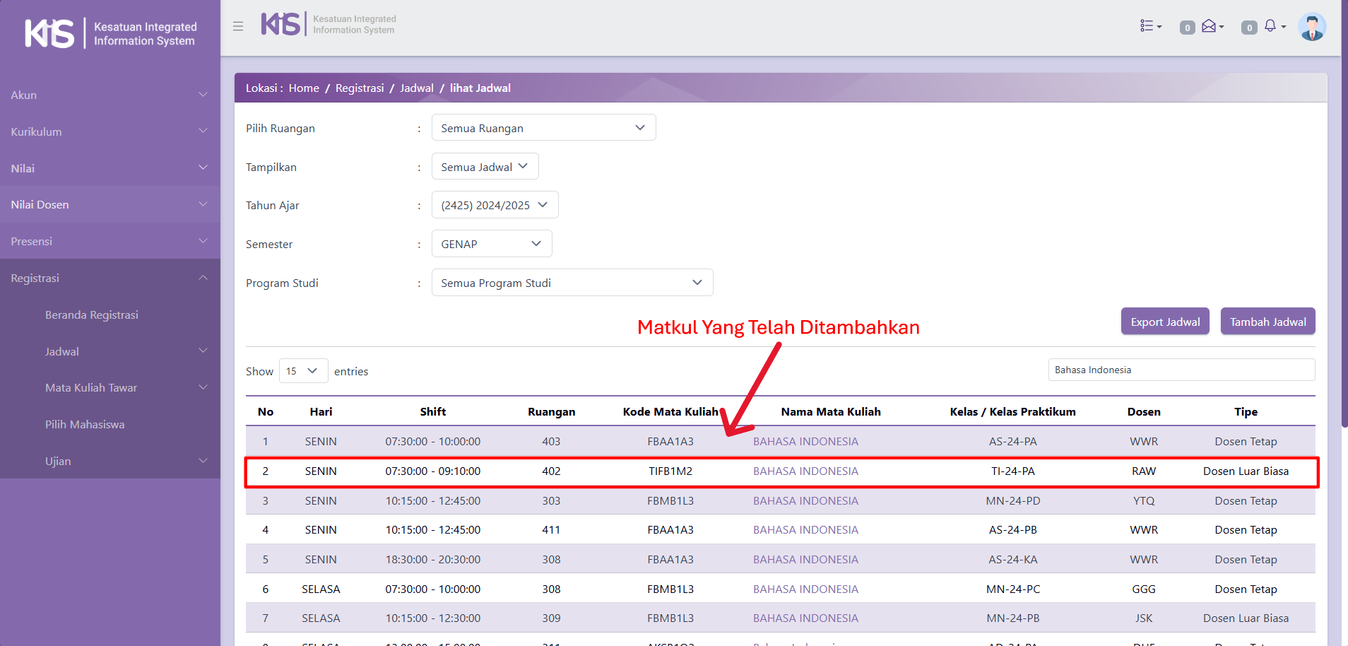
Task: Click the hamburger menu icon
Action: pyautogui.click(x=238, y=26)
